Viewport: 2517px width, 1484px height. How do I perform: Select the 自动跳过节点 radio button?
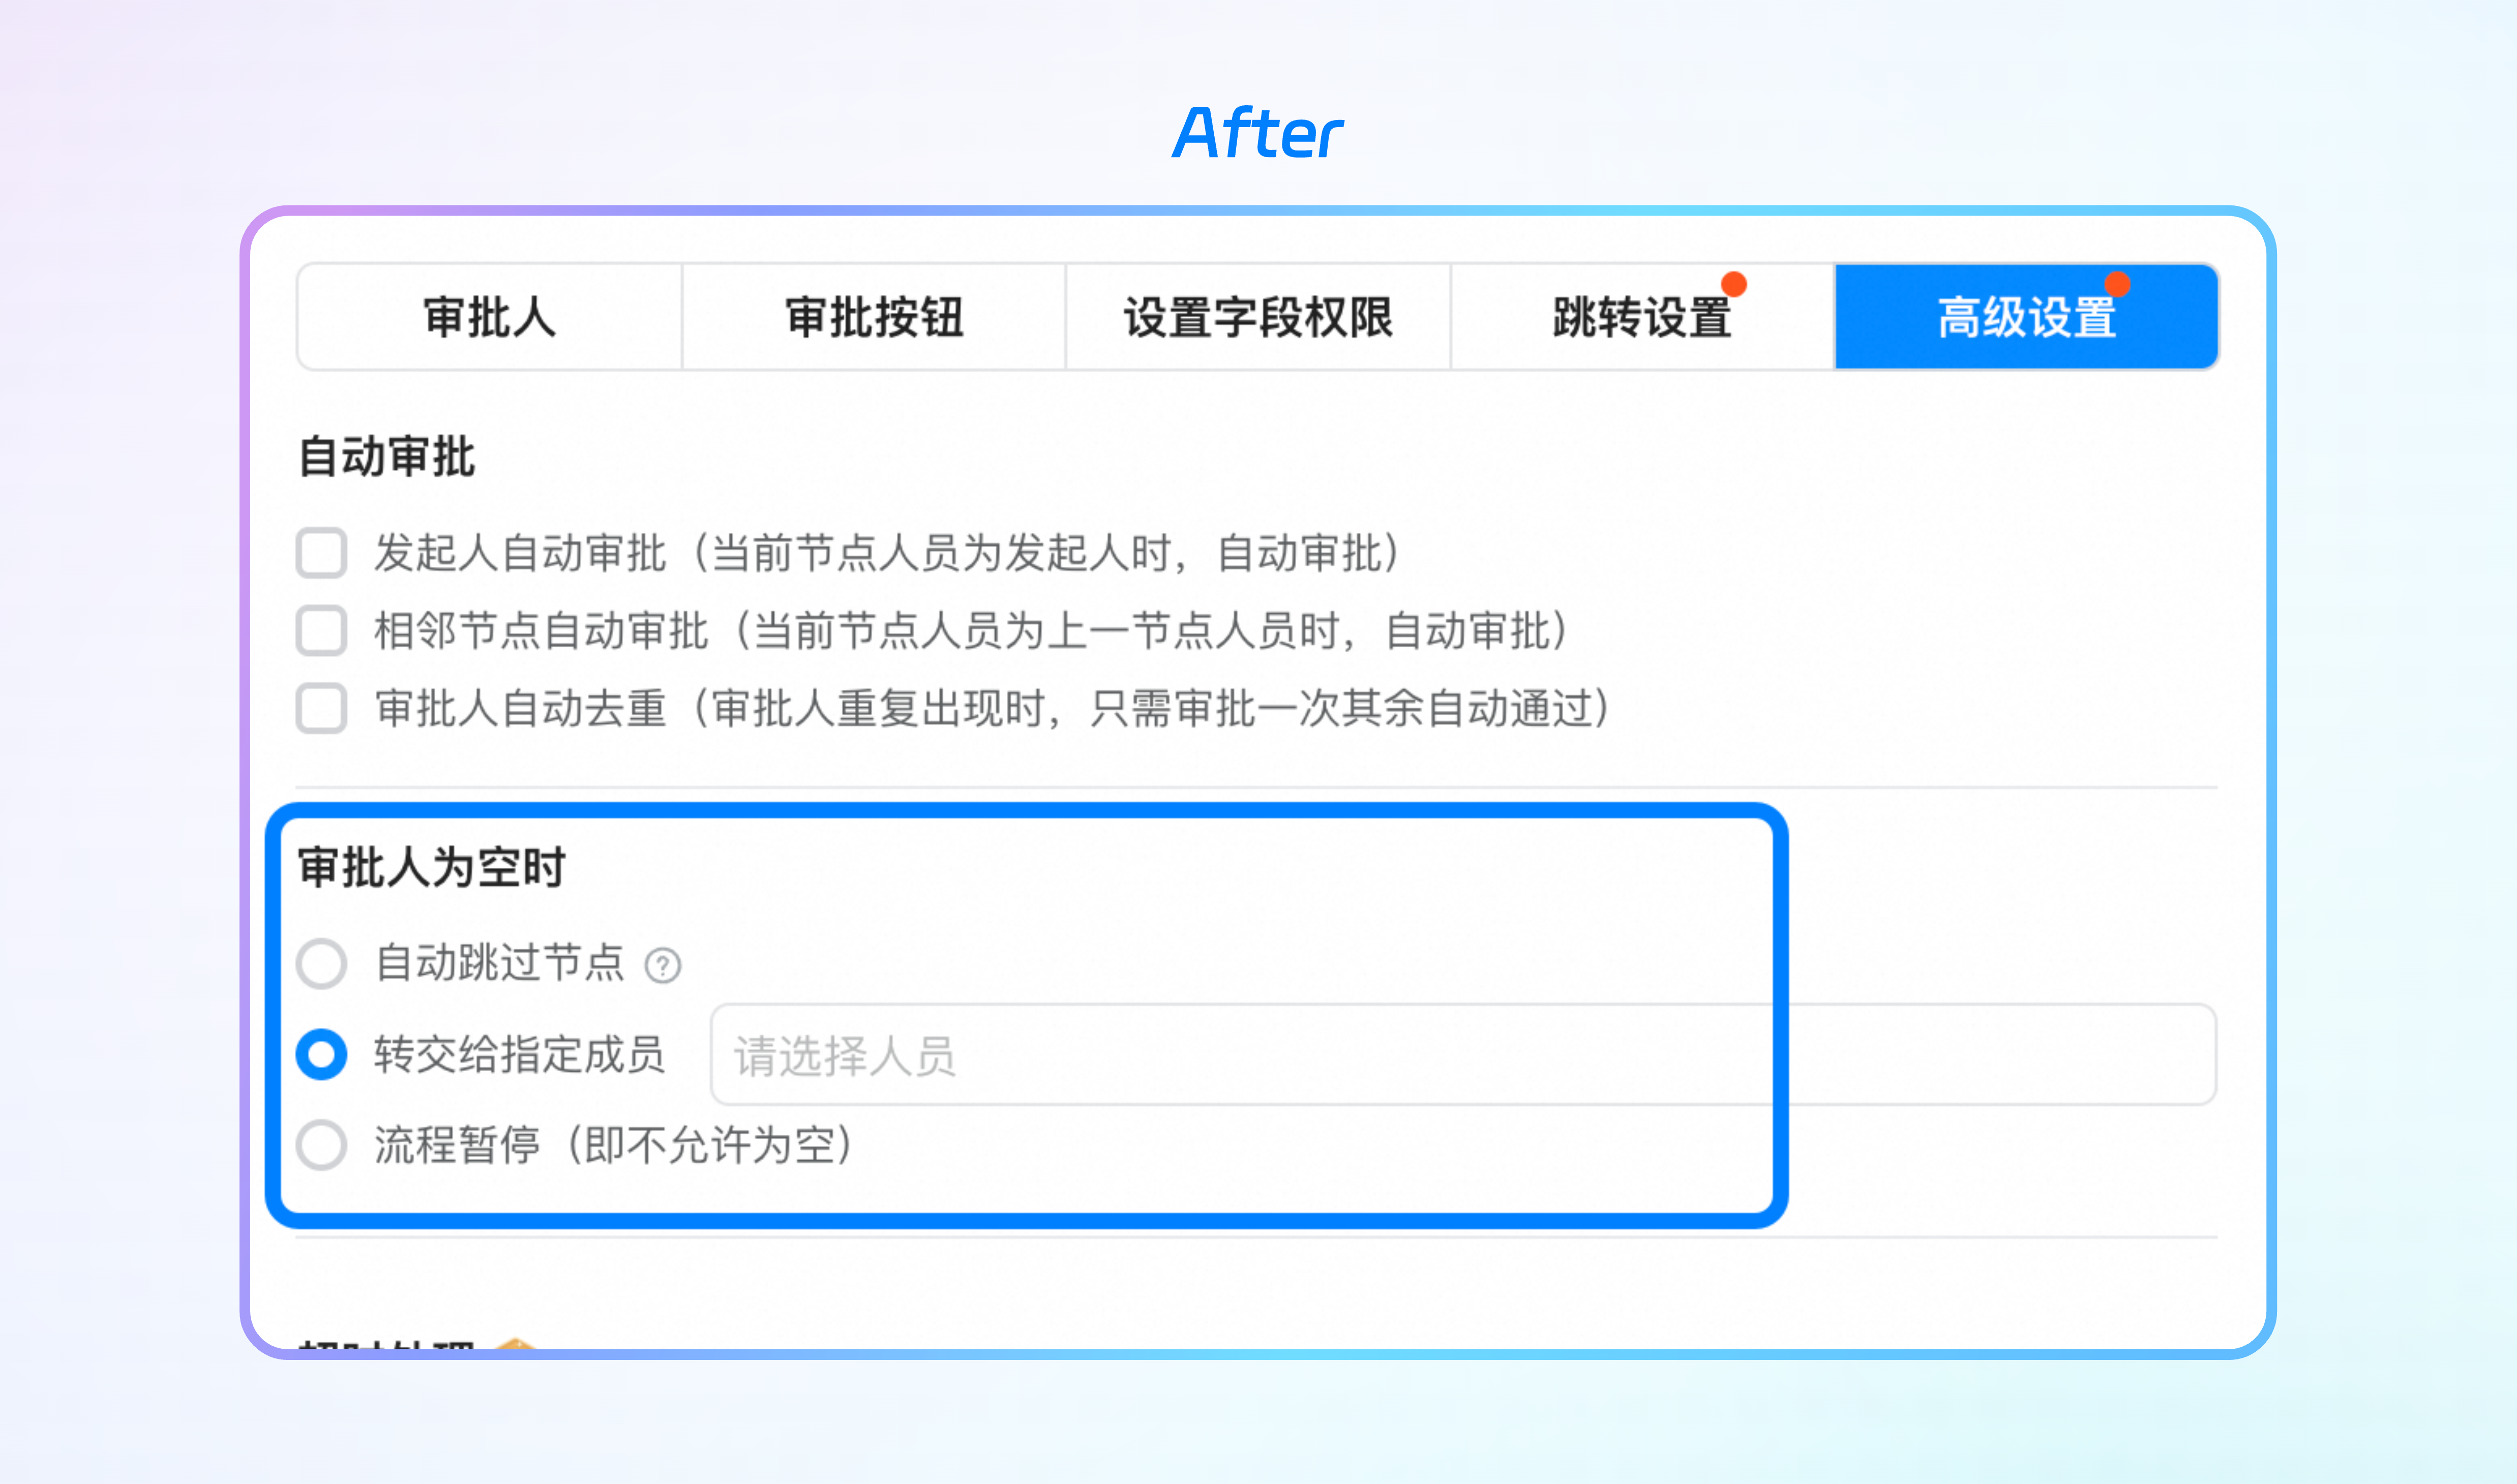click(x=322, y=964)
